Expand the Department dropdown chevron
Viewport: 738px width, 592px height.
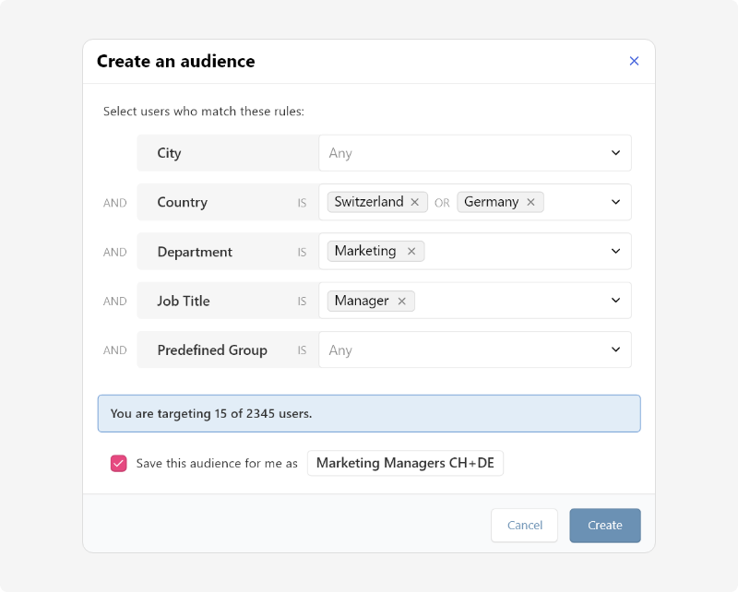click(x=615, y=252)
